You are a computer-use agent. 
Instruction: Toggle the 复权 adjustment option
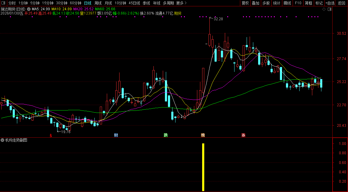pos(245,3)
